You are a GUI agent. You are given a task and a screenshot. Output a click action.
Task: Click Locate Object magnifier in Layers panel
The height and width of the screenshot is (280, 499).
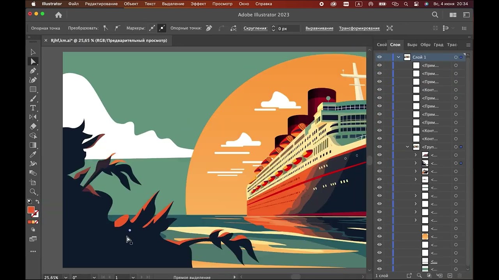coord(419,276)
